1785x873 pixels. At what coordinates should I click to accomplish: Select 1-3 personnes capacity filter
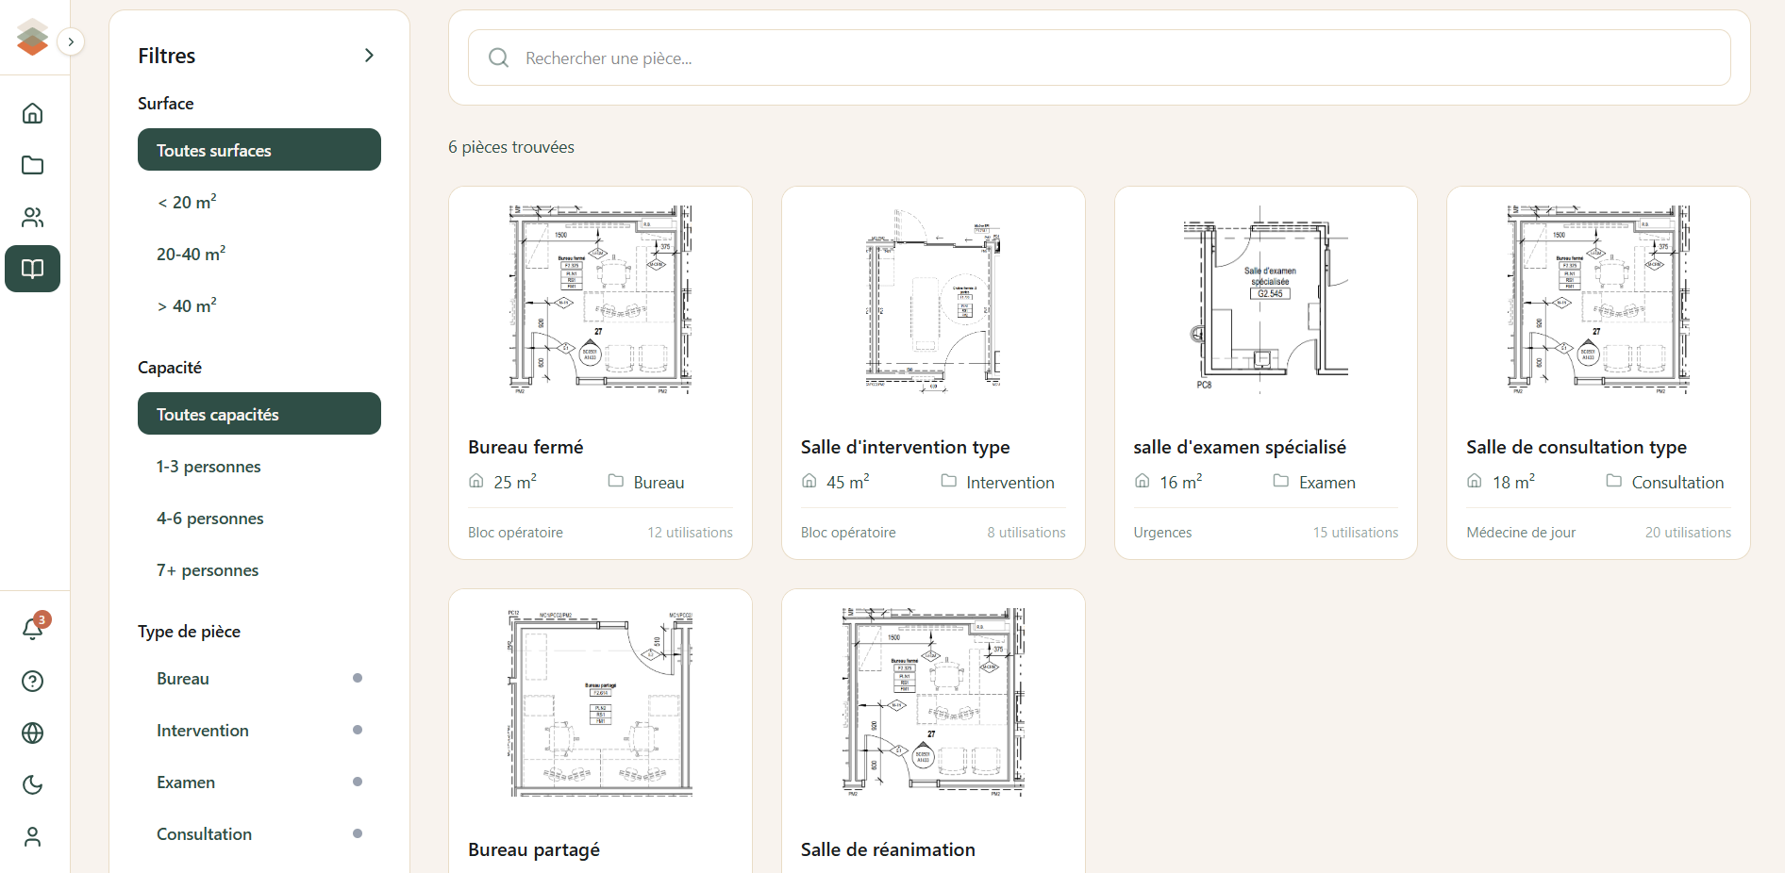259,466
